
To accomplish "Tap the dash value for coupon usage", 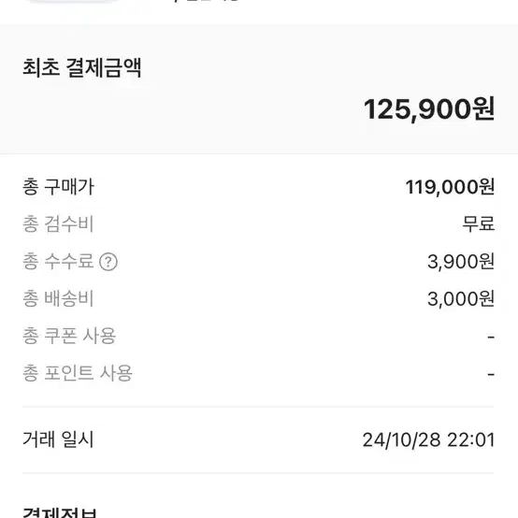I will click(491, 338).
